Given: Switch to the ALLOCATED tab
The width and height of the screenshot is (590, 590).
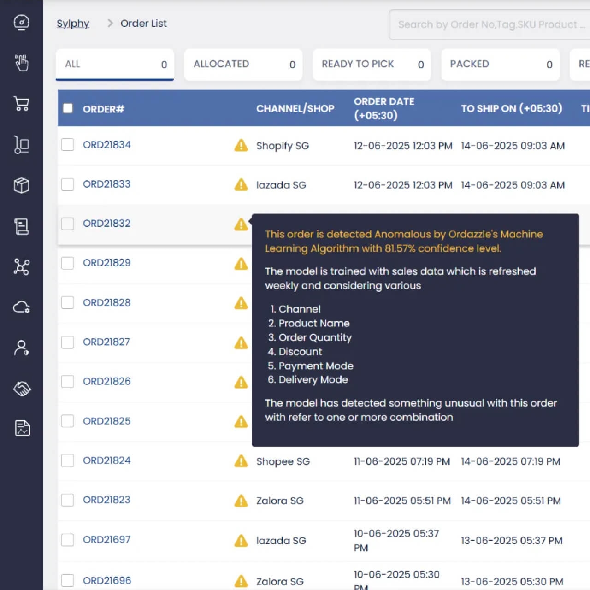Looking at the screenshot, I should (243, 65).
